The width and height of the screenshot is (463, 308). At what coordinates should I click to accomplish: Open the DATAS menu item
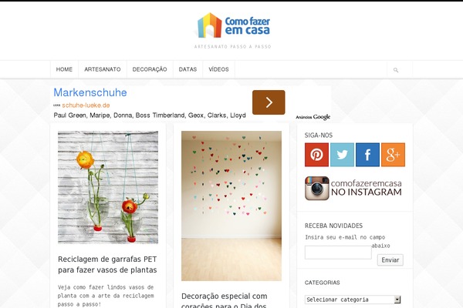188,69
